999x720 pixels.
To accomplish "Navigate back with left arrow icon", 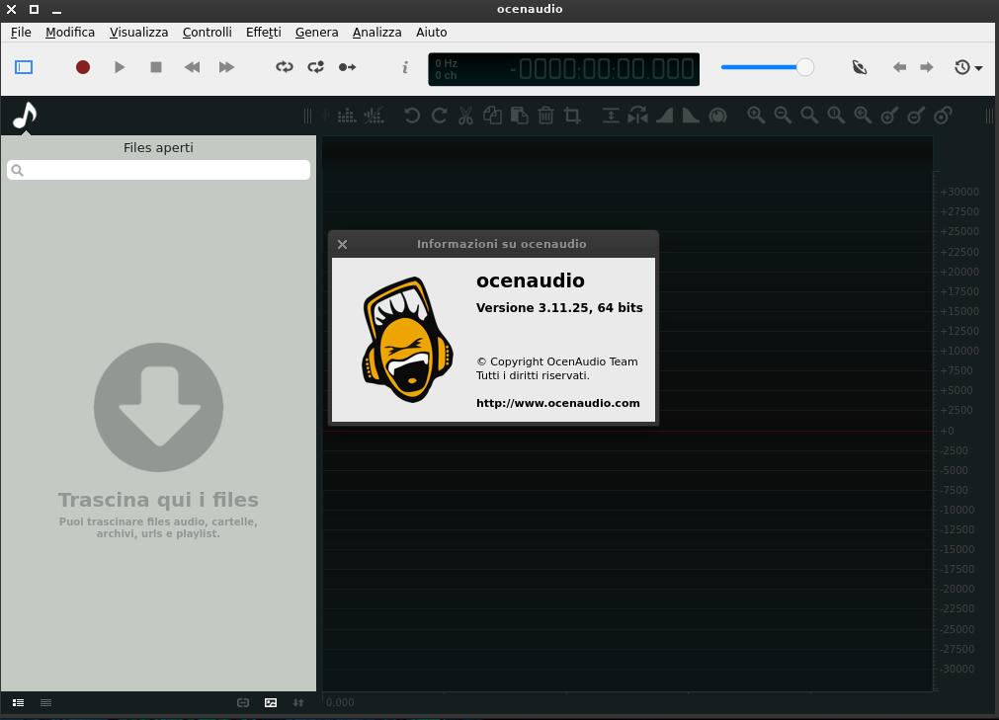I will [899, 67].
